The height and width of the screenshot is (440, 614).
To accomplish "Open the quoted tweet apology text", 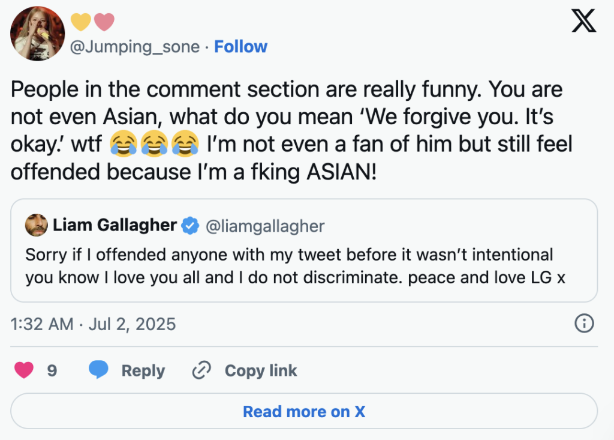I will (295, 267).
